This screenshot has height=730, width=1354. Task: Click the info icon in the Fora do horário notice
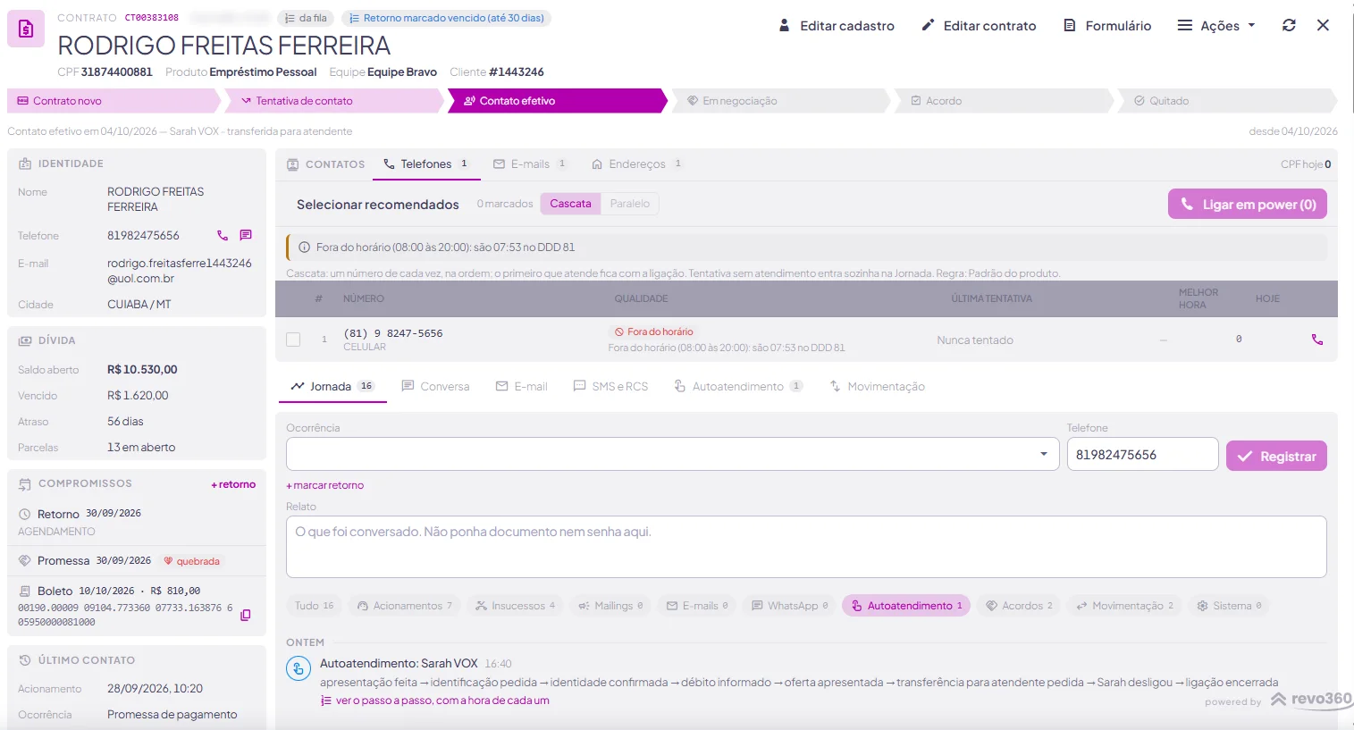[304, 248]
